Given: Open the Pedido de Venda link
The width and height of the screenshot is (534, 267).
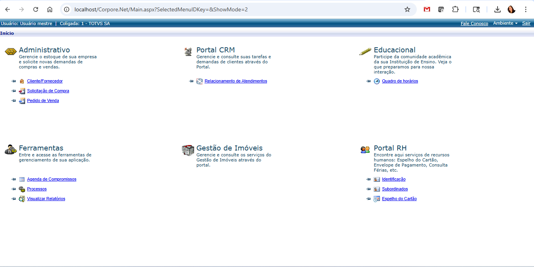Looking at the screenshot, I should (43, 101).
